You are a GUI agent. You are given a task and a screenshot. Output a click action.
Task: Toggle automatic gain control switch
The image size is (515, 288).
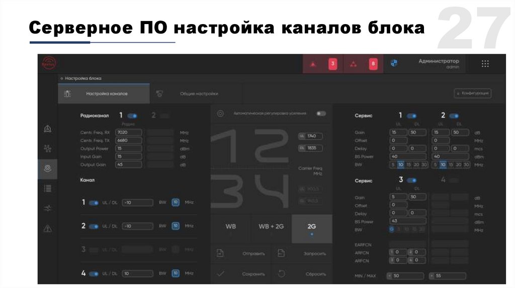(321, 113)
